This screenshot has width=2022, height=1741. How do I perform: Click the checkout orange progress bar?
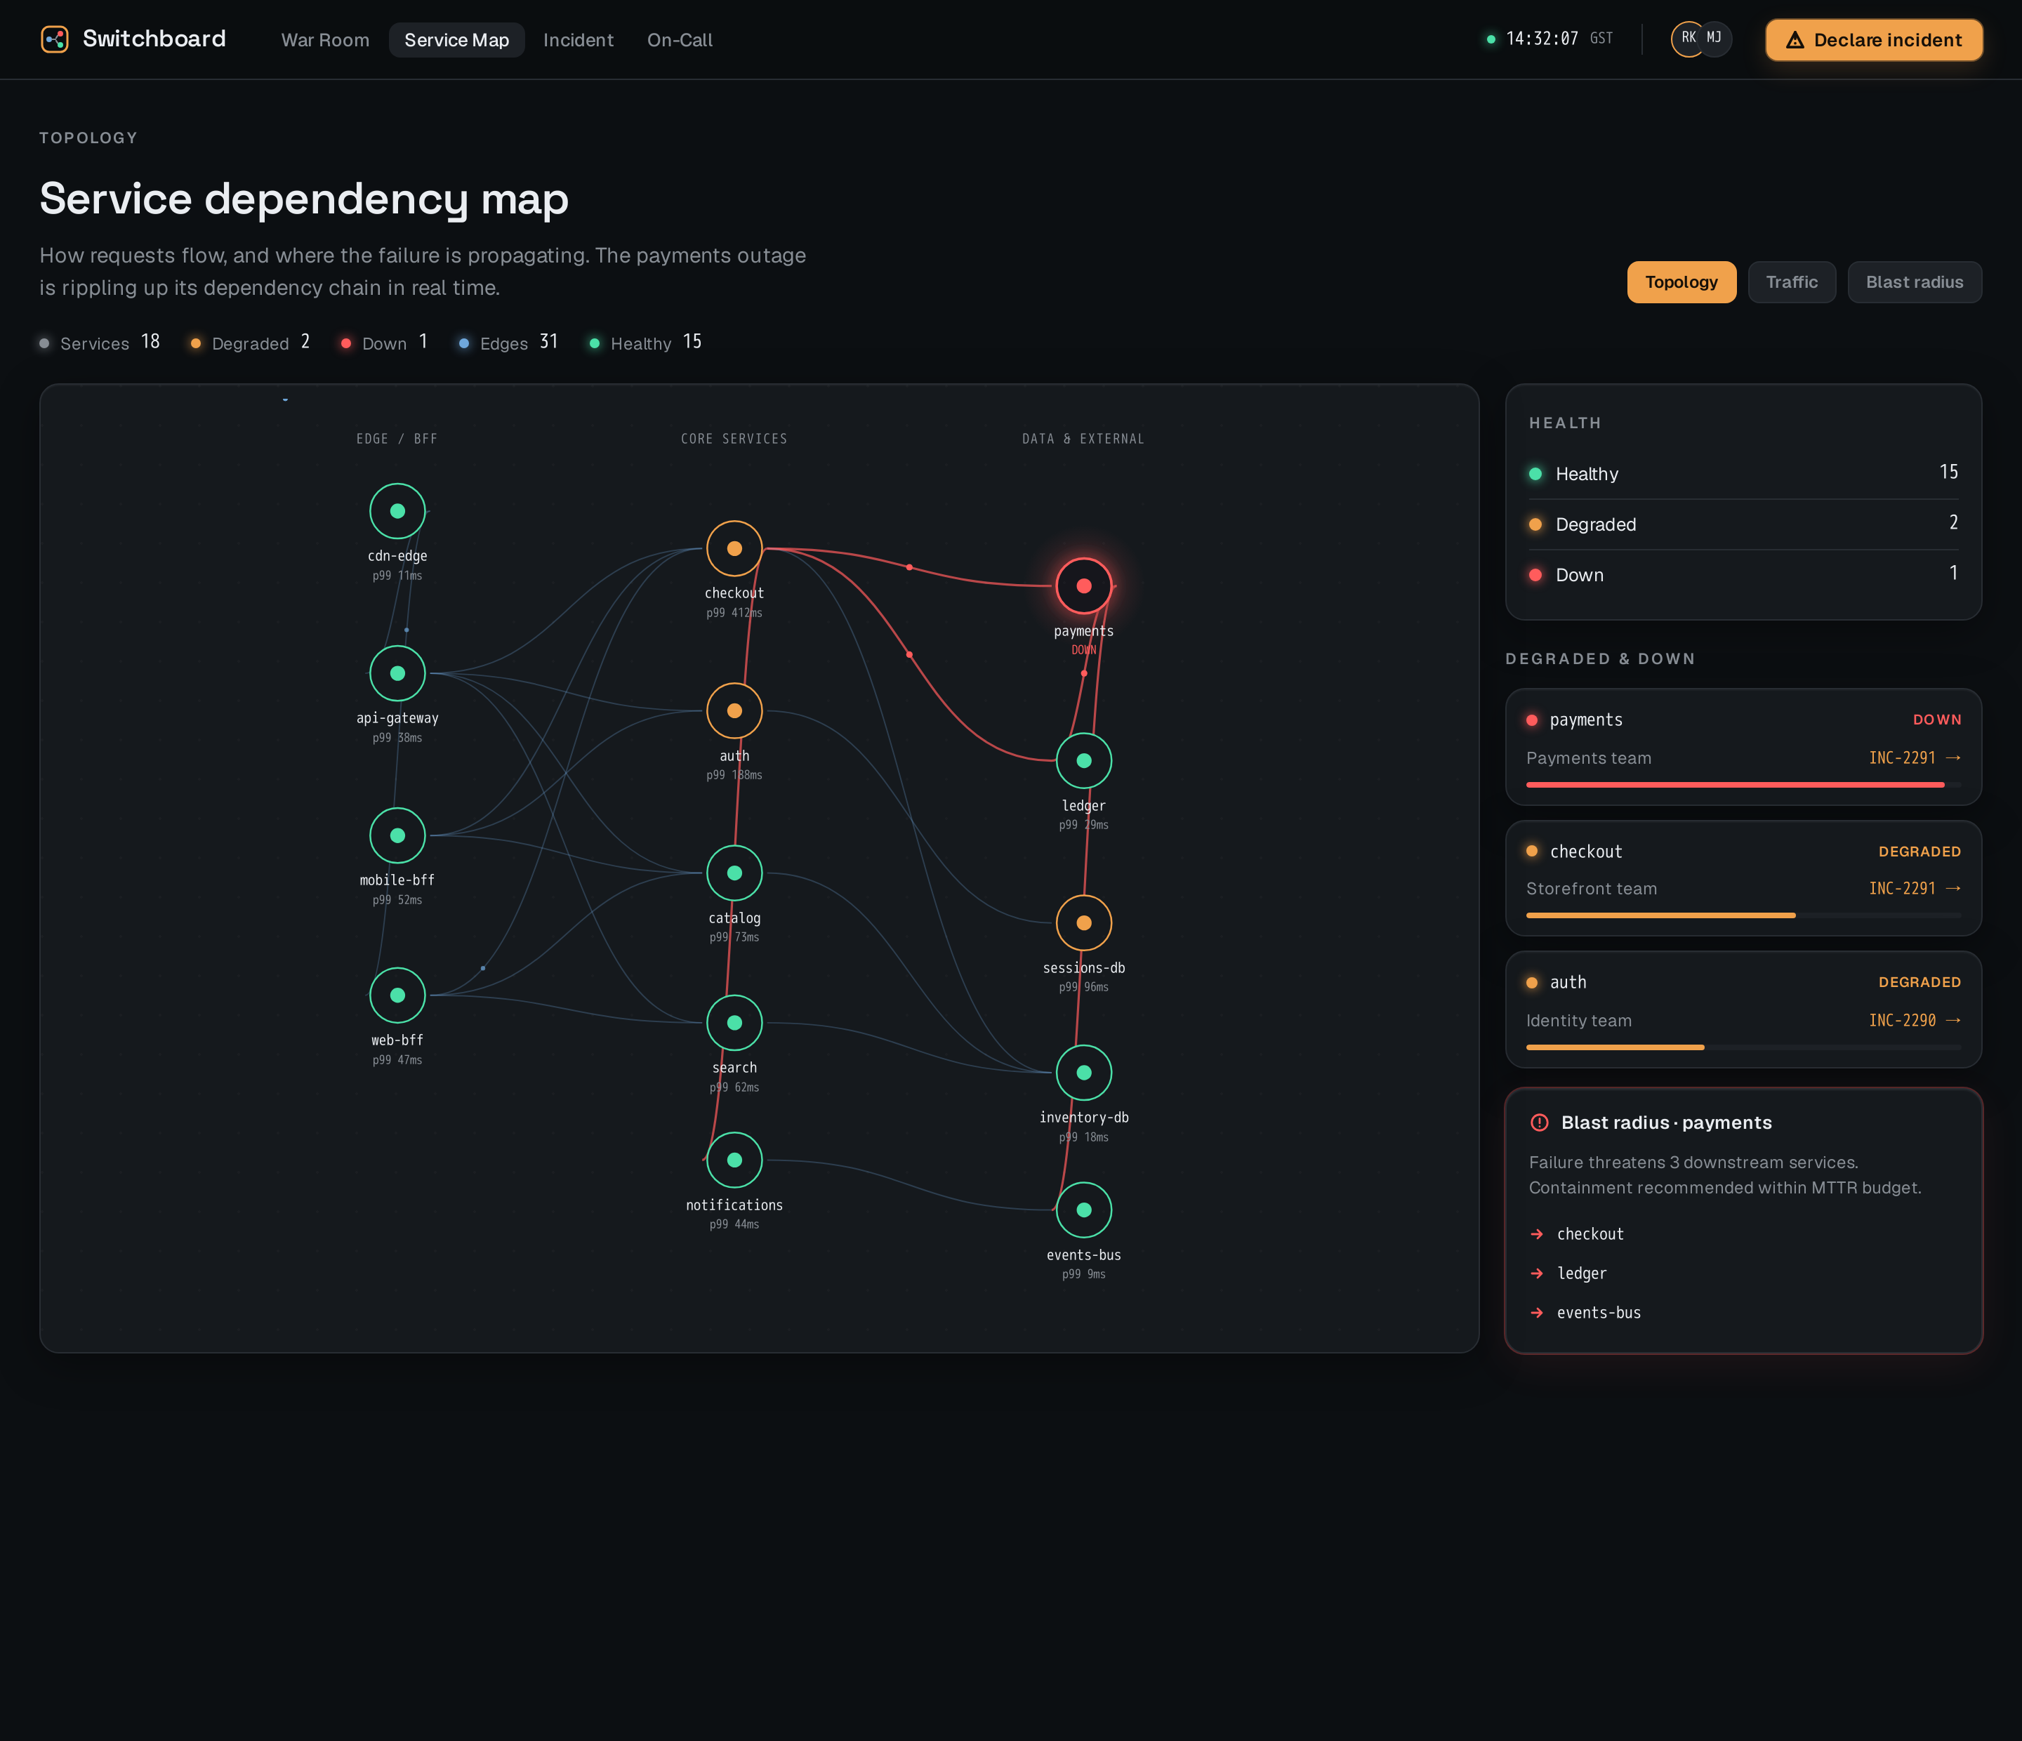tap(1743, 915)
